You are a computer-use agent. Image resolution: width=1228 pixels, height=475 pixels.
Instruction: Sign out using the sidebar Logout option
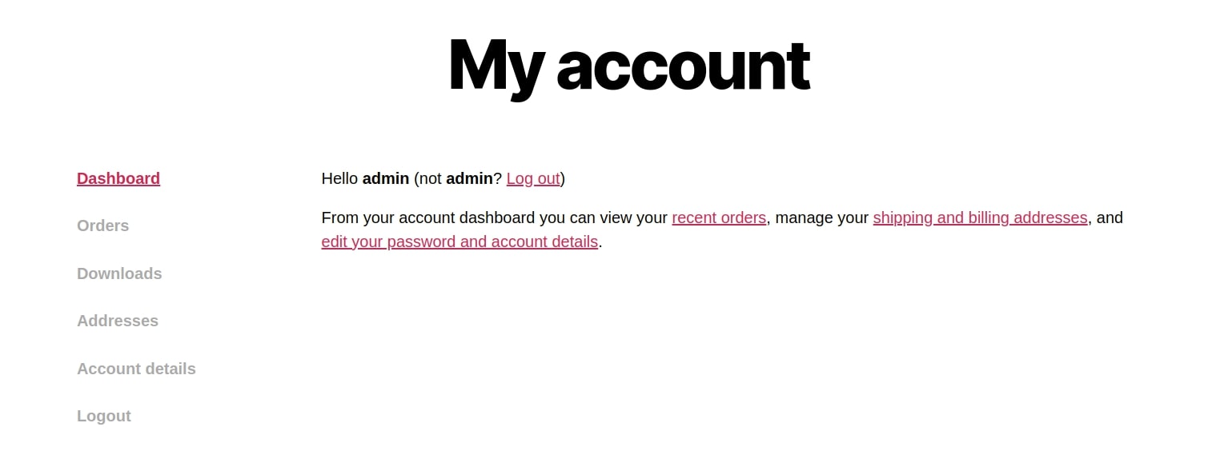click(103, 416)
